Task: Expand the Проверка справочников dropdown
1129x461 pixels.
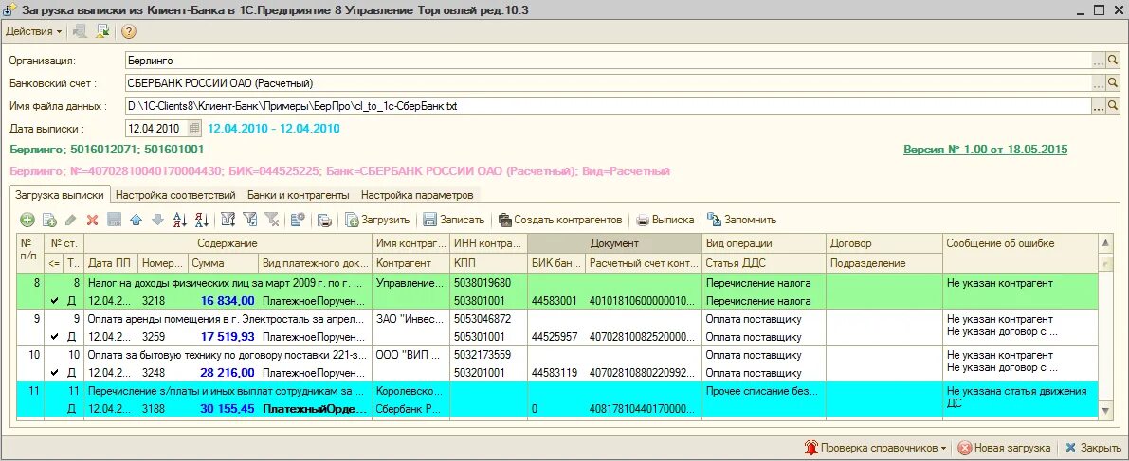Action: coord(875,448)
